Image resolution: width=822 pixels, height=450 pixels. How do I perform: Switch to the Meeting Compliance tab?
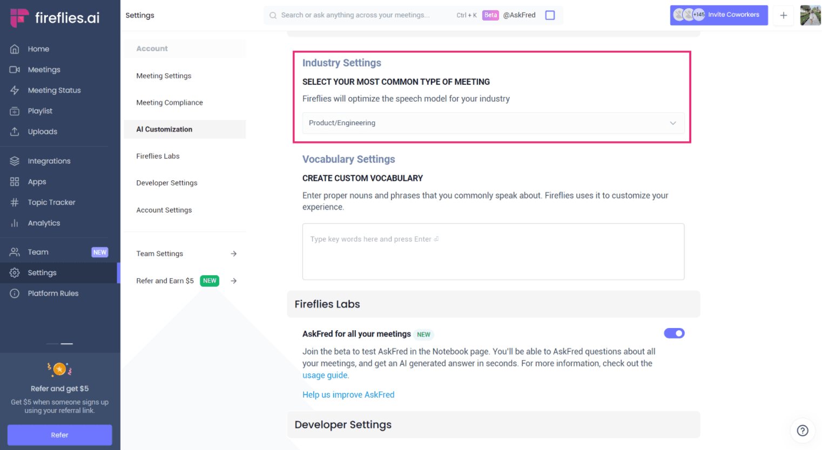click(x=170, y=103)
